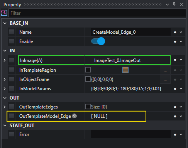Click the ImageTest_0.ImageOut value
This screenshot has width=188, height=148.
click(x=117, y=60)
